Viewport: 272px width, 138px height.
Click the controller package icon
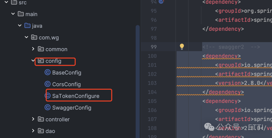pos(41,119)
